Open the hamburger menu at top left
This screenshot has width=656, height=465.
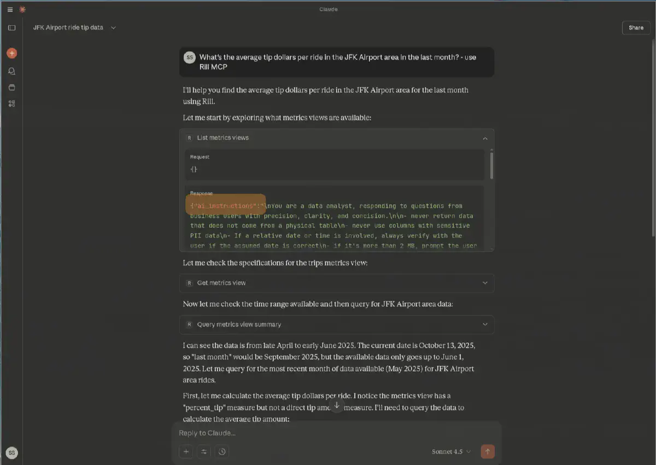coord(10,9)
